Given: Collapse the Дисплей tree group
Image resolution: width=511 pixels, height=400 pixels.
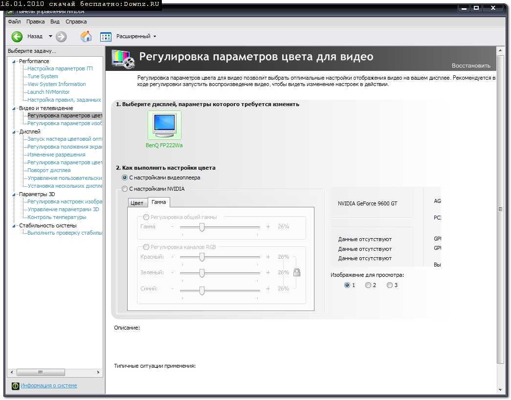Looking at the screenshot, I should [x=14, y=132].
